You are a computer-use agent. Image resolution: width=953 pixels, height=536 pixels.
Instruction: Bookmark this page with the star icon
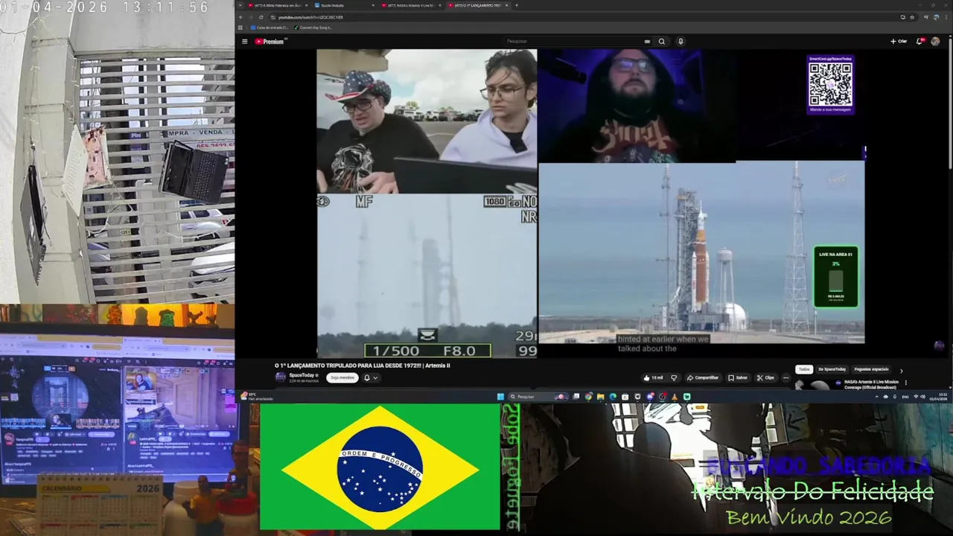(912, 17)
